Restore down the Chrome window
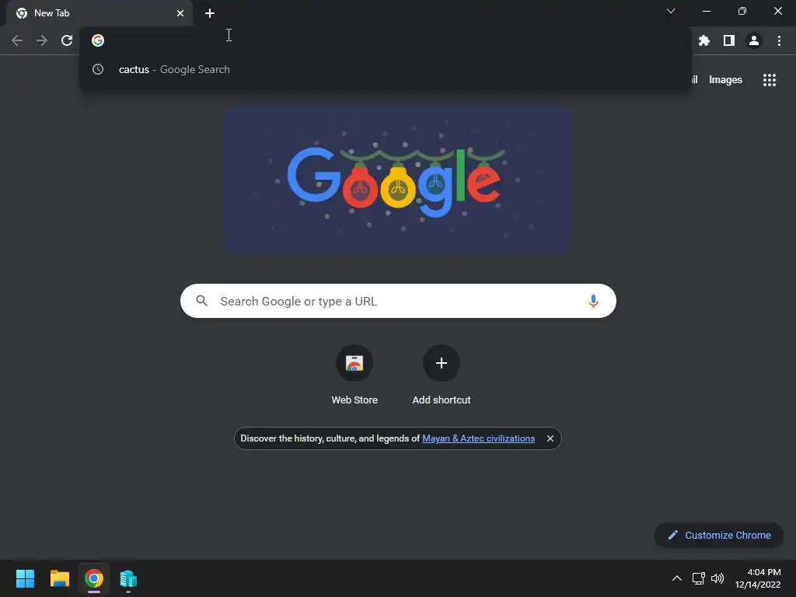The width and height of the screenshot is (796, 597). 742,11
